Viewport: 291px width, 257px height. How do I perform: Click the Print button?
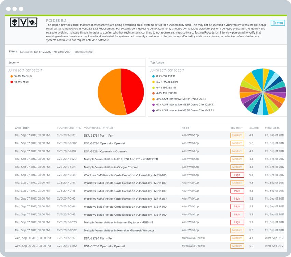click(277, 23)
